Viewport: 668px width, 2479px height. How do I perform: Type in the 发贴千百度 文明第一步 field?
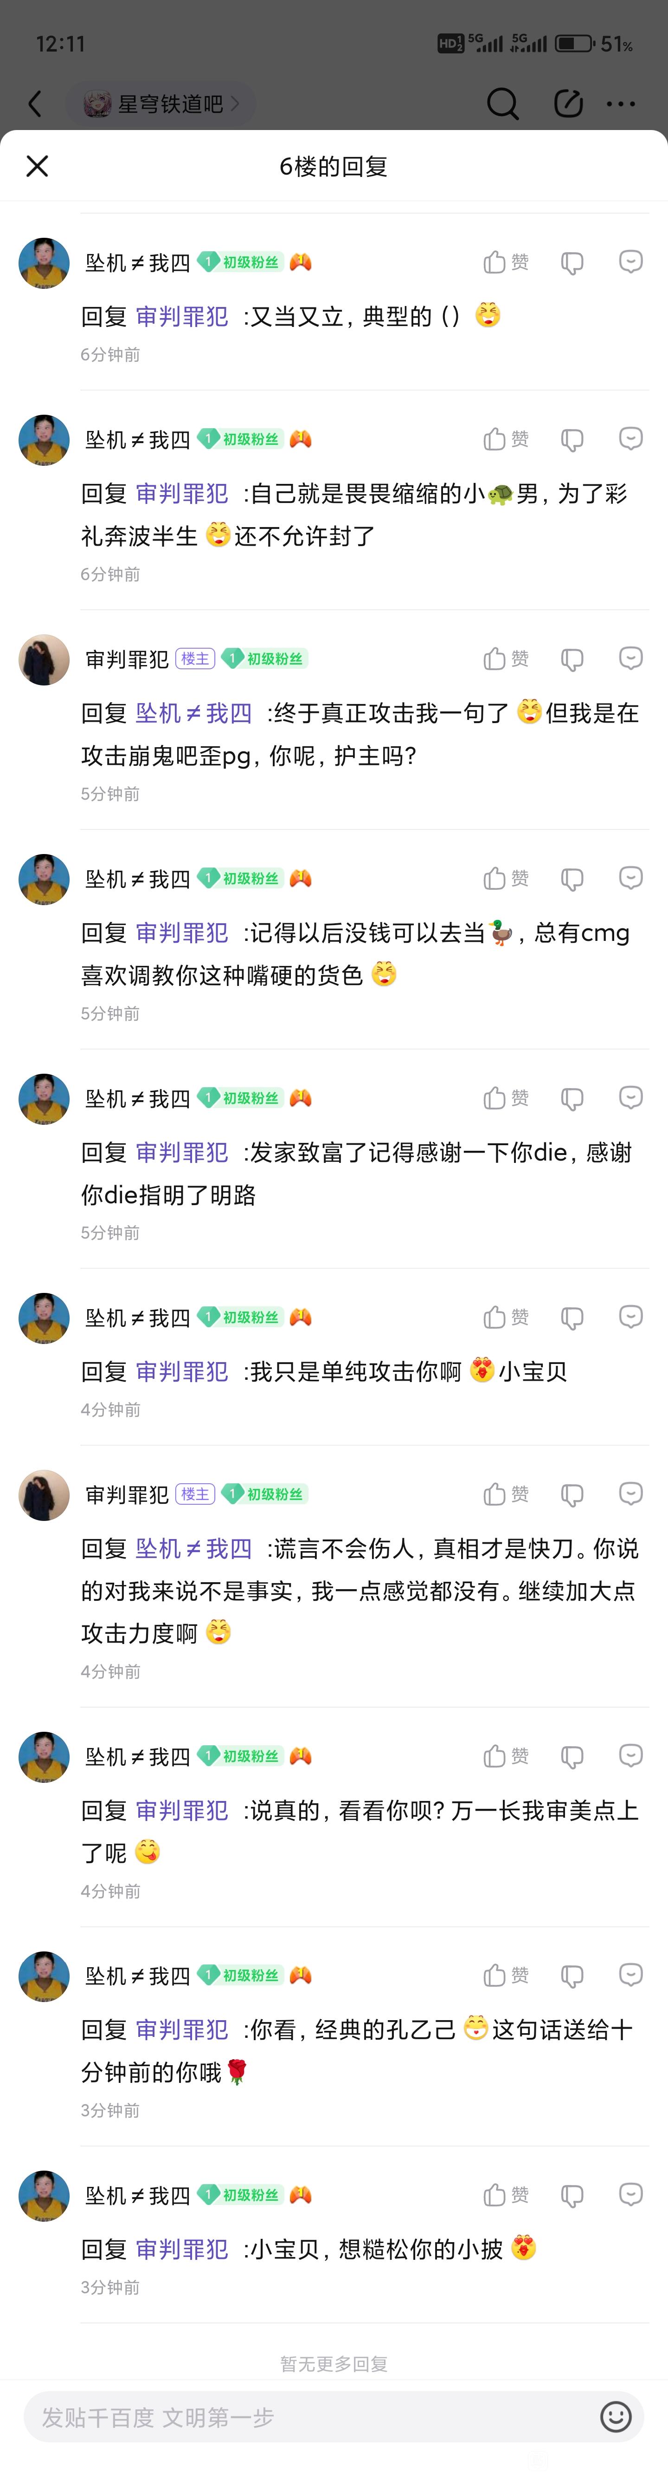[x=308, y=2416]
